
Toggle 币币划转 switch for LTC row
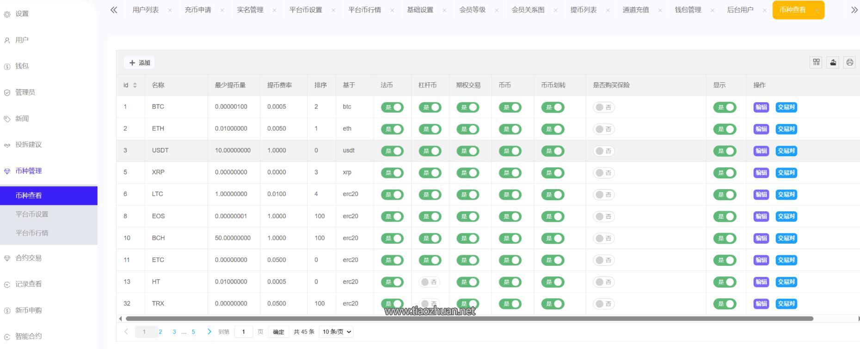(x=553, y=195)
